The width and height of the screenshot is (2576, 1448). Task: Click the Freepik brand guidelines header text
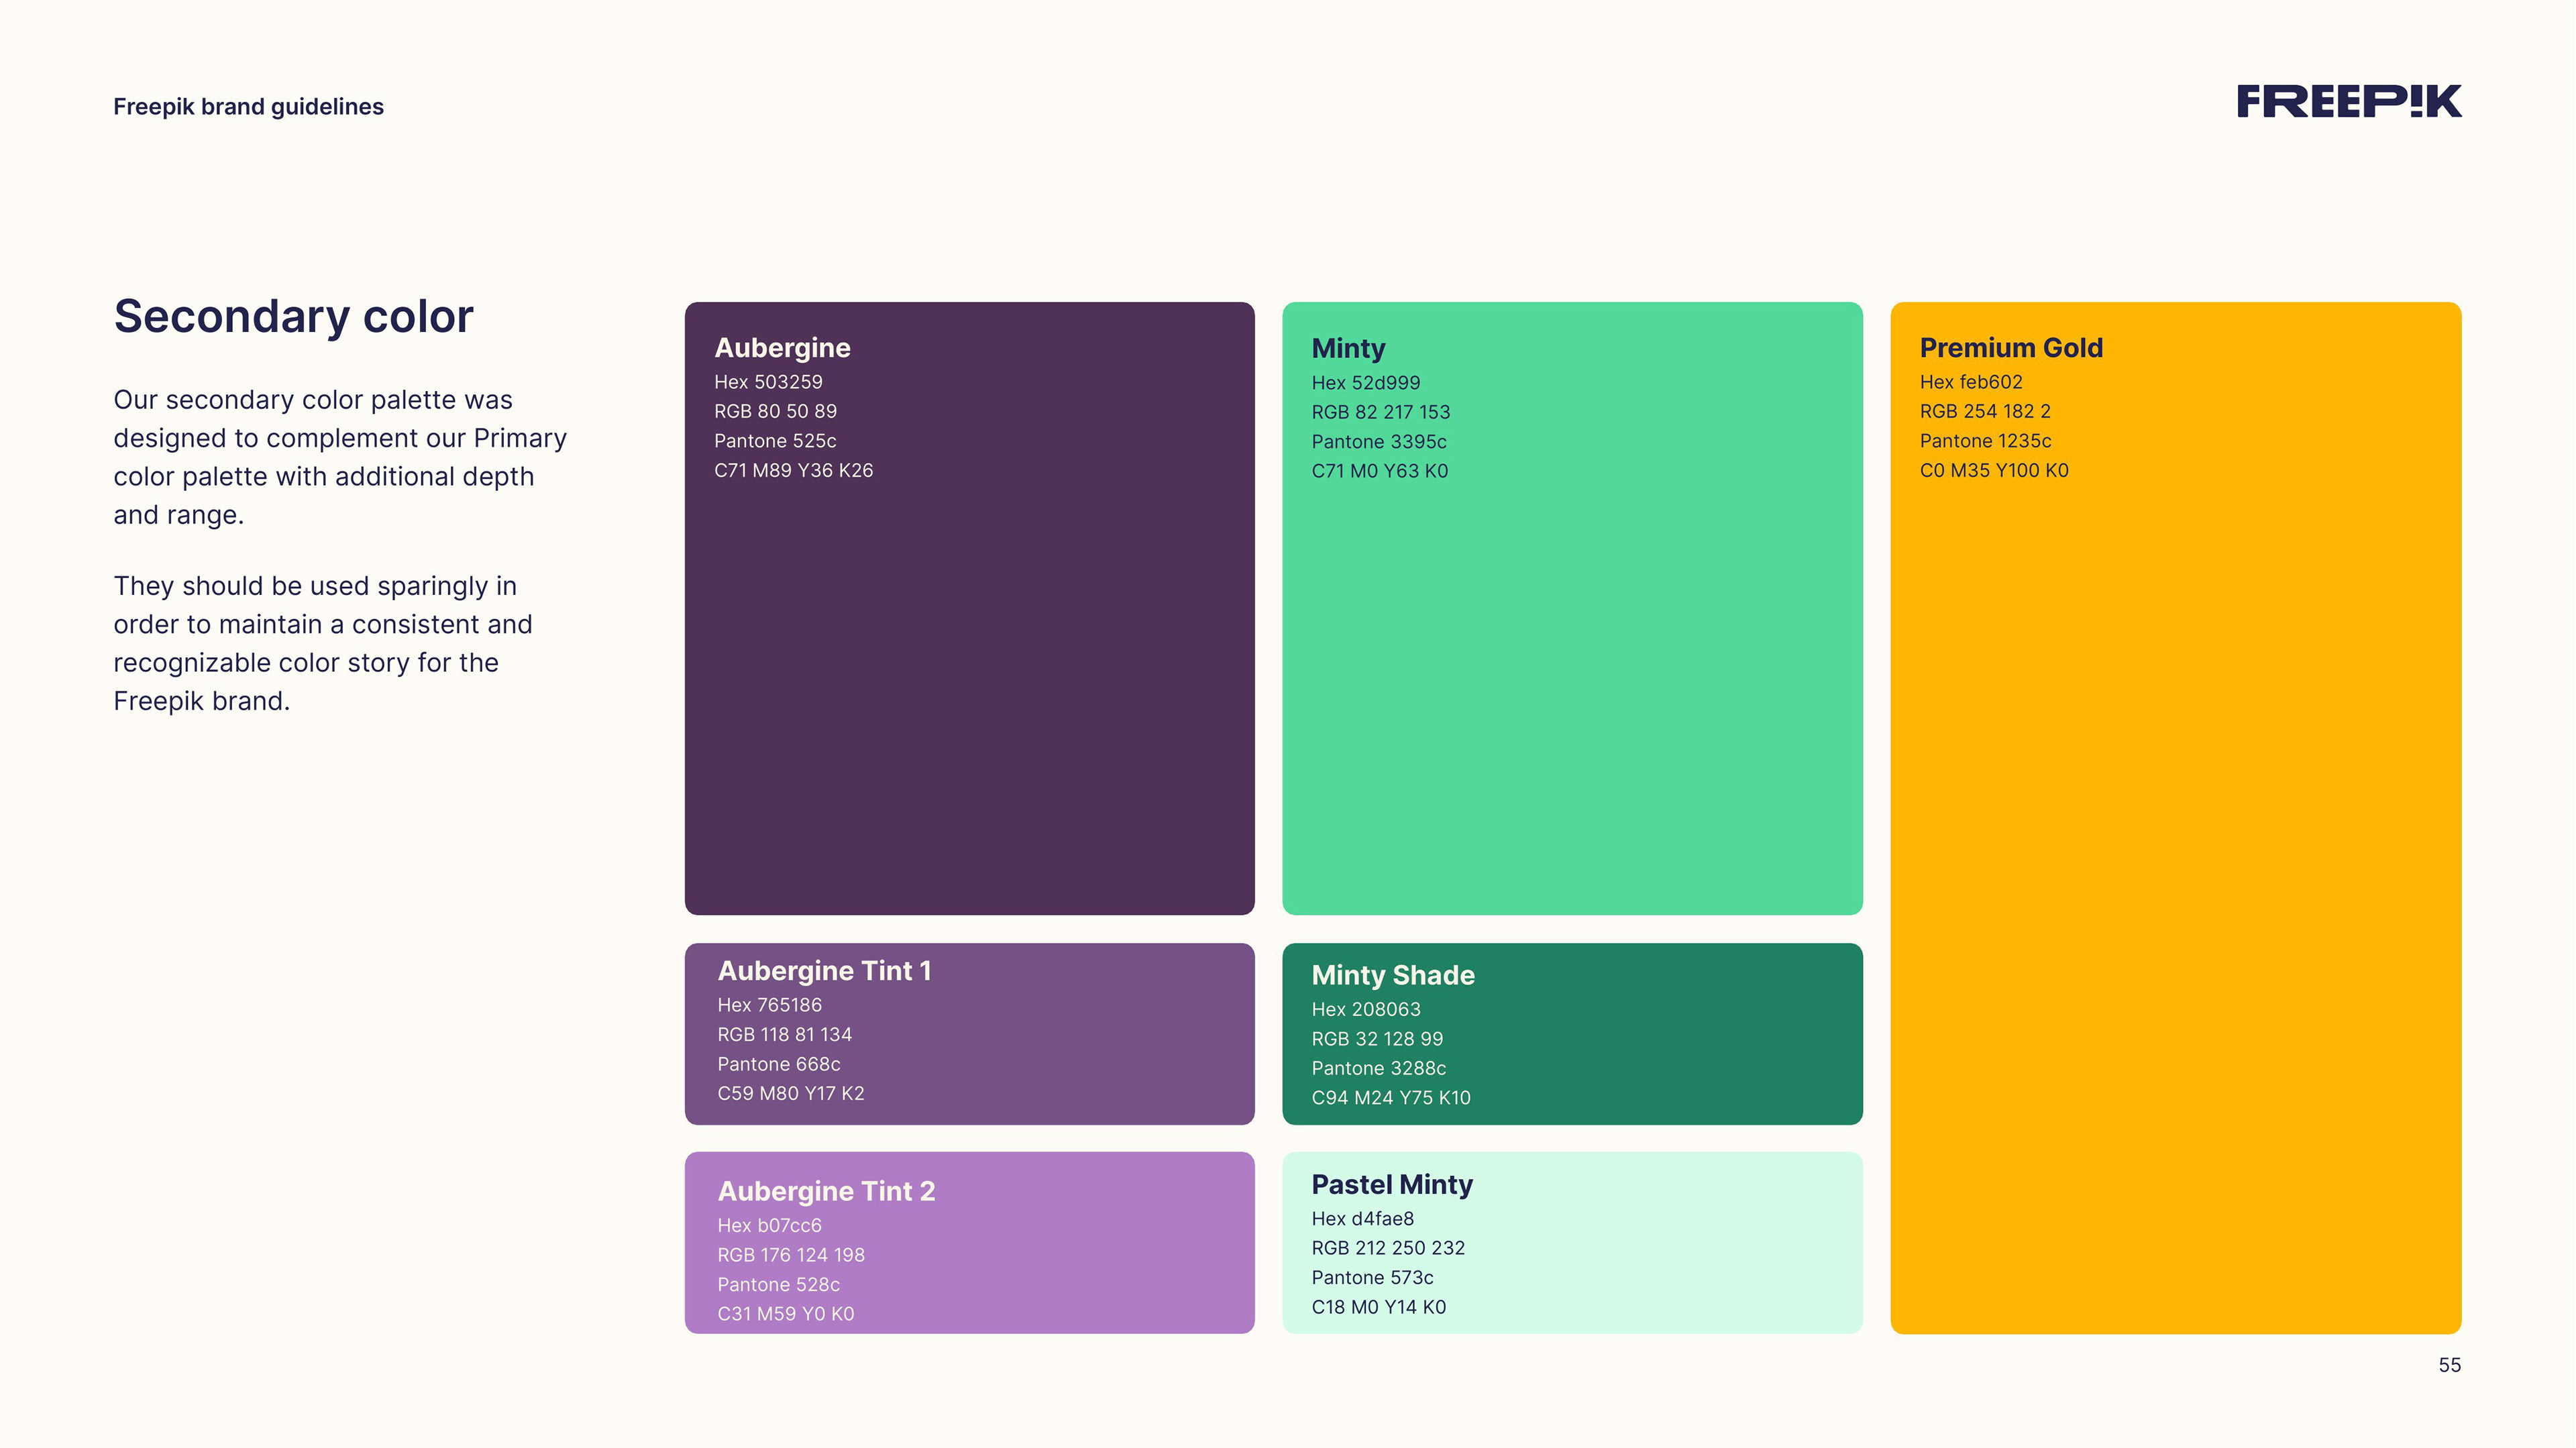[248, 107]
